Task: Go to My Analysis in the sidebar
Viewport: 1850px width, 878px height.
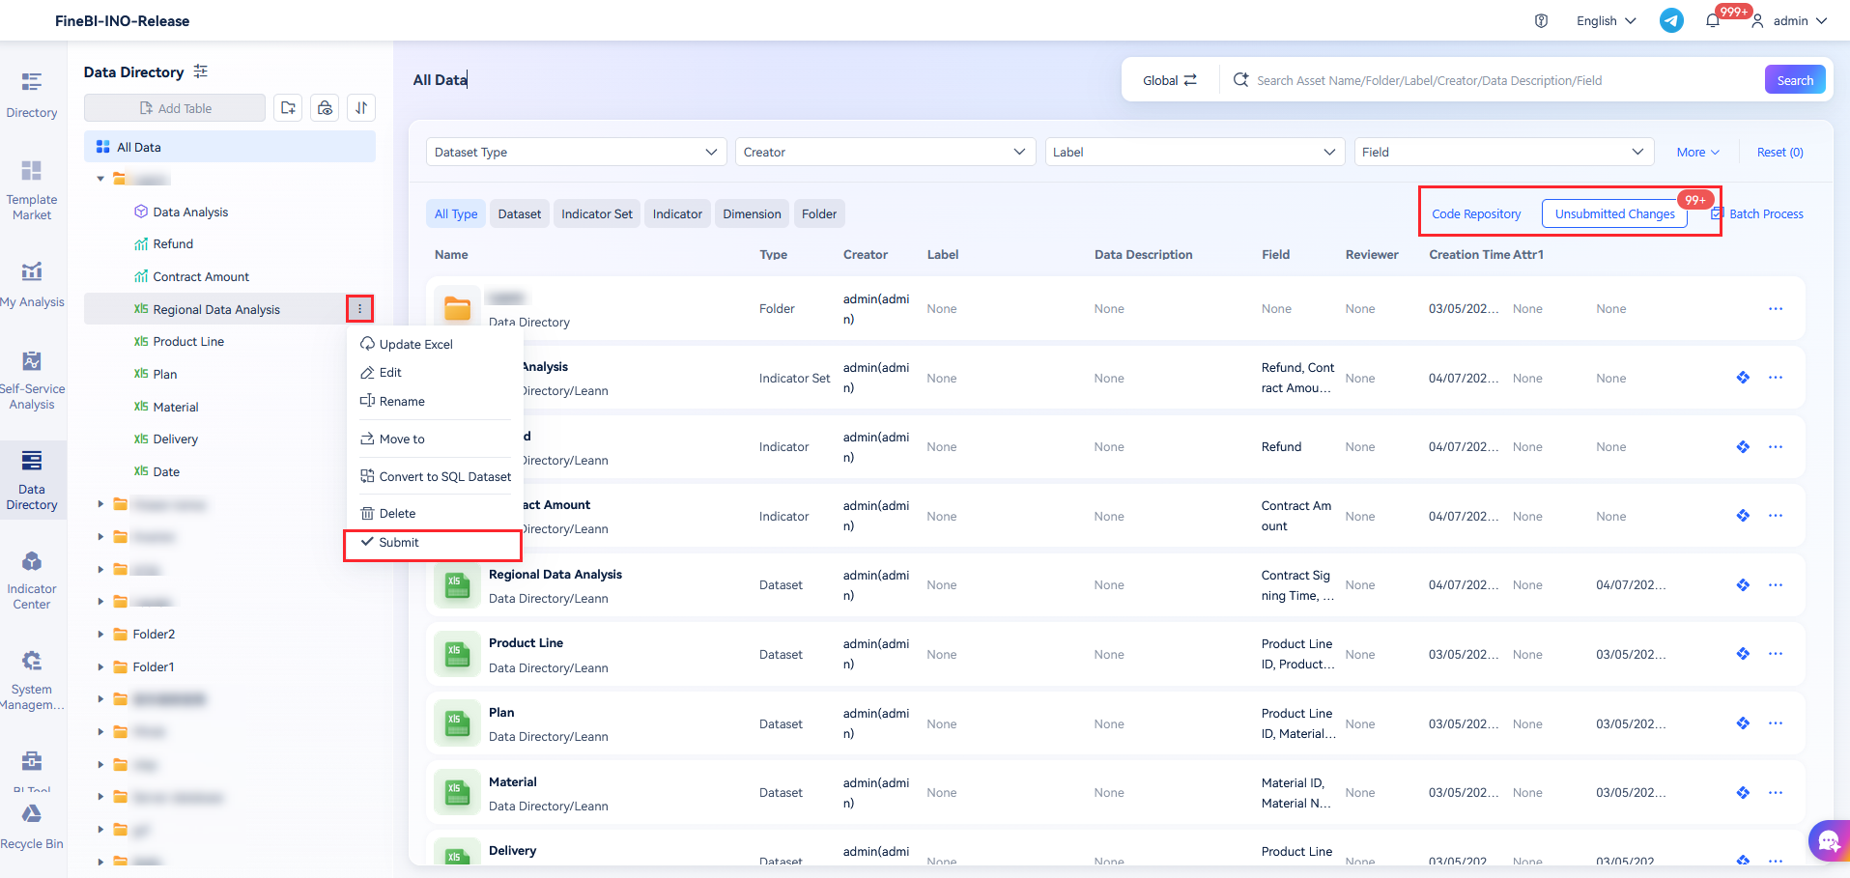Action: [x=32, y=284]
